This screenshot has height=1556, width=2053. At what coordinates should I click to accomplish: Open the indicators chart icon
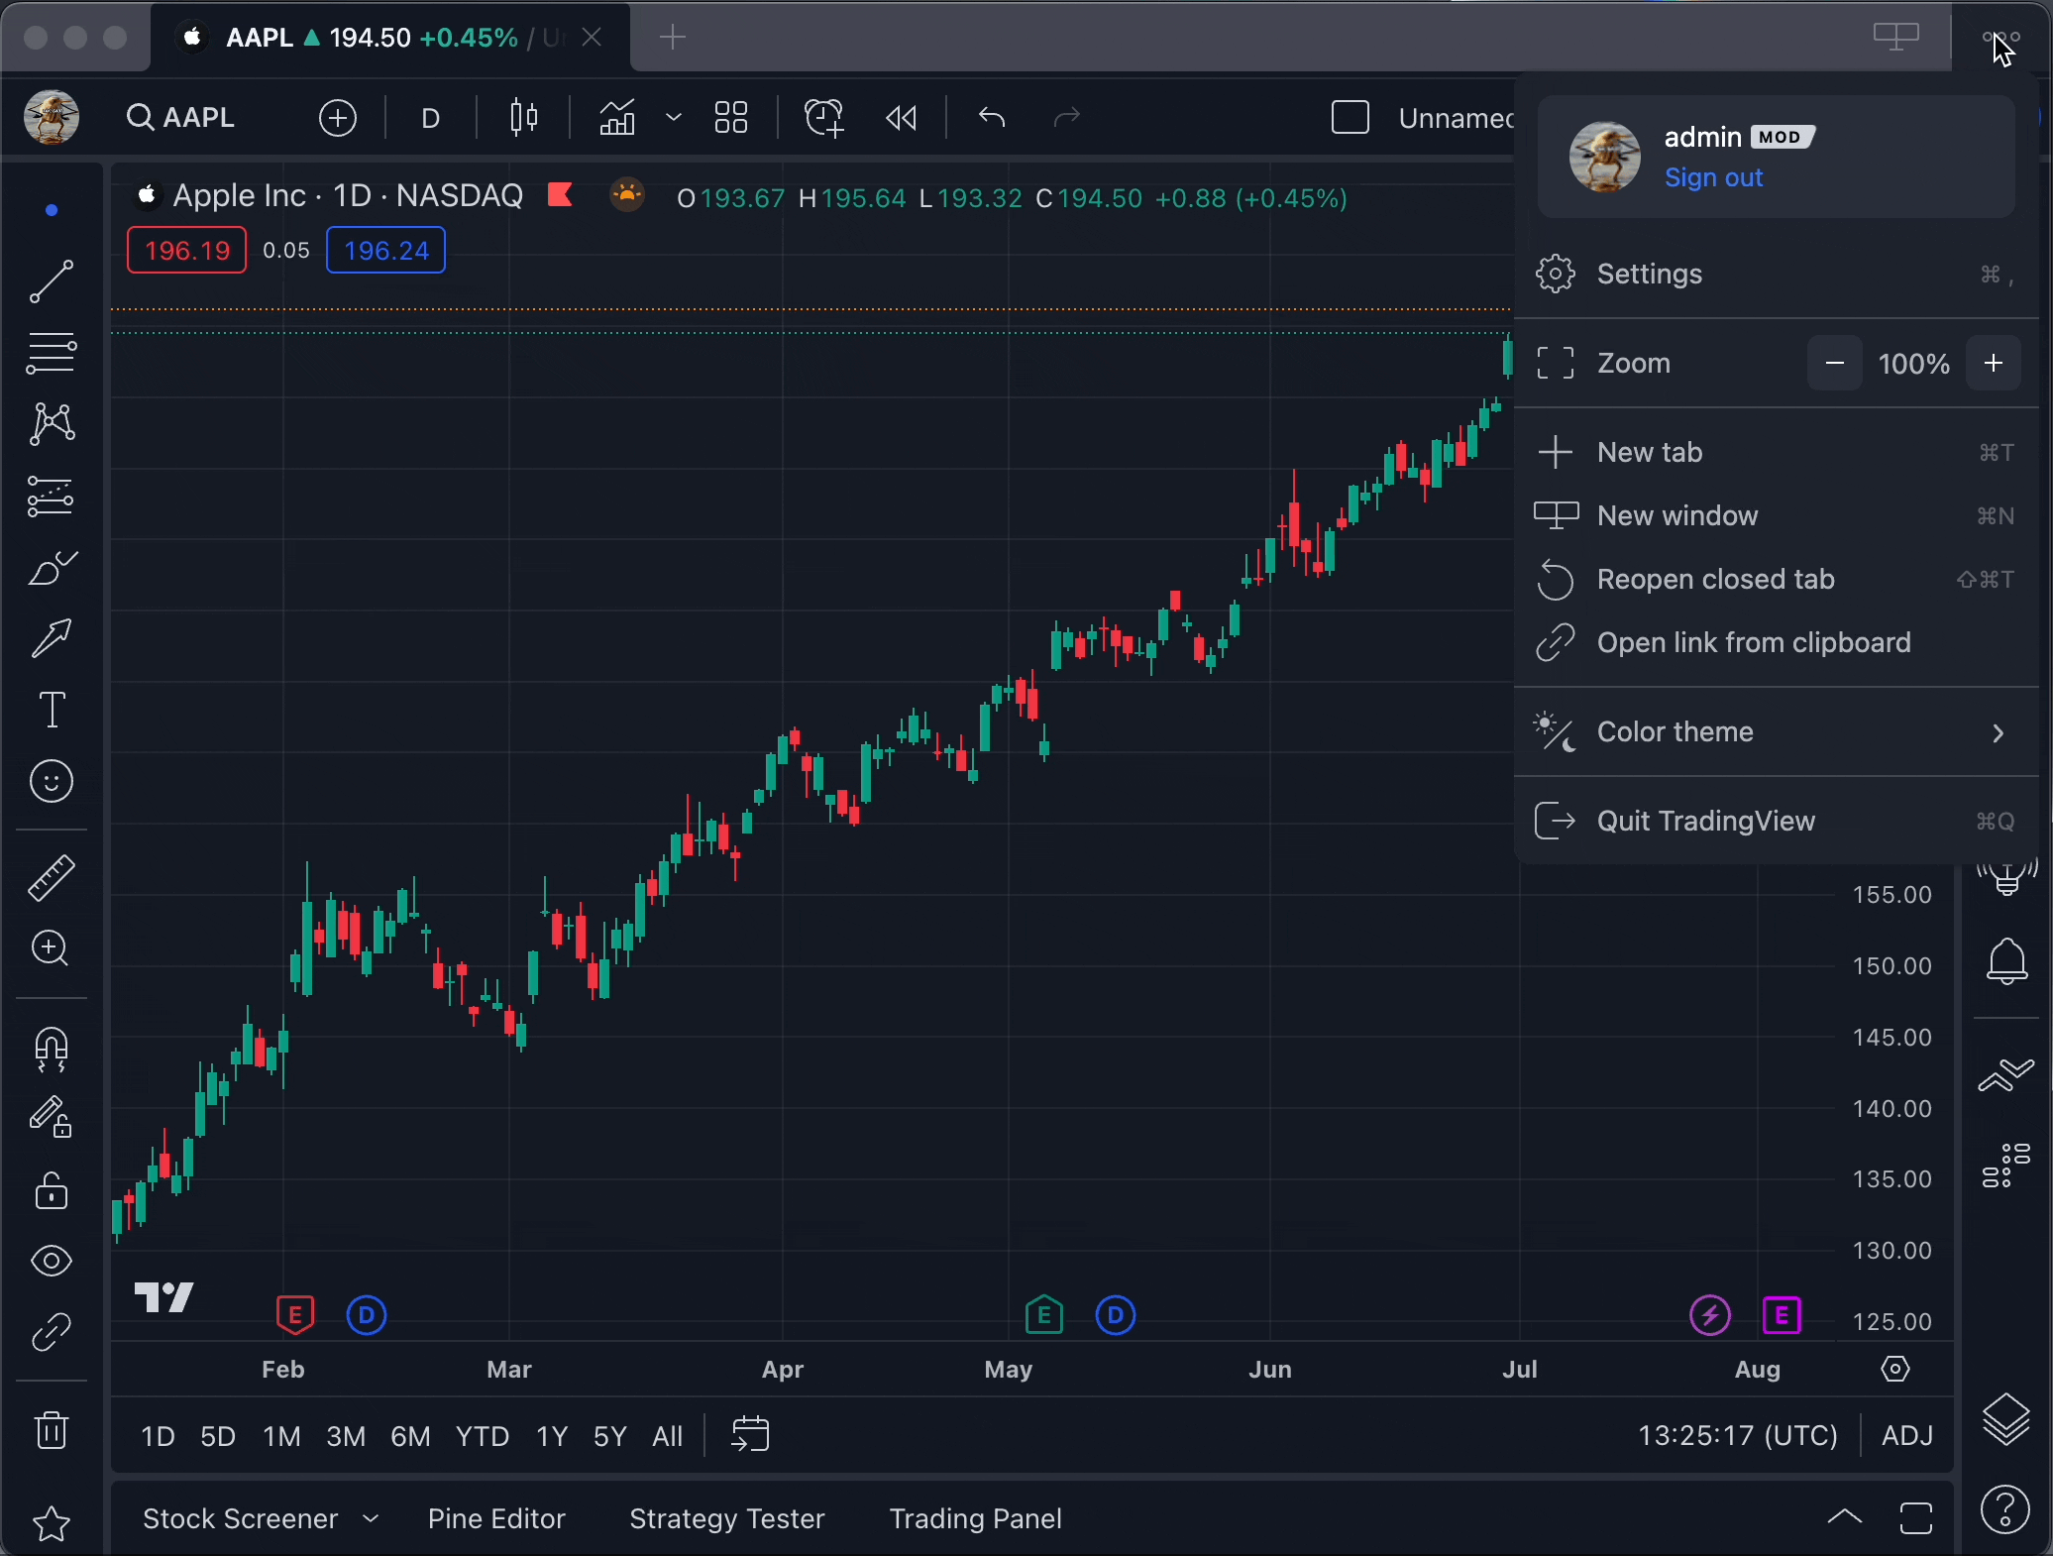click(x=616, y=118)
